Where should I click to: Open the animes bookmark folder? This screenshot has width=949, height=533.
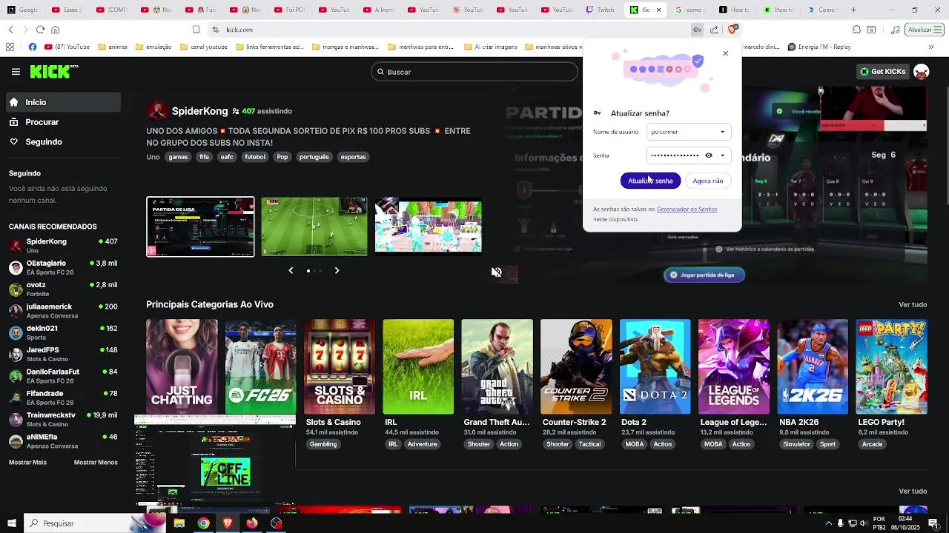112,47
